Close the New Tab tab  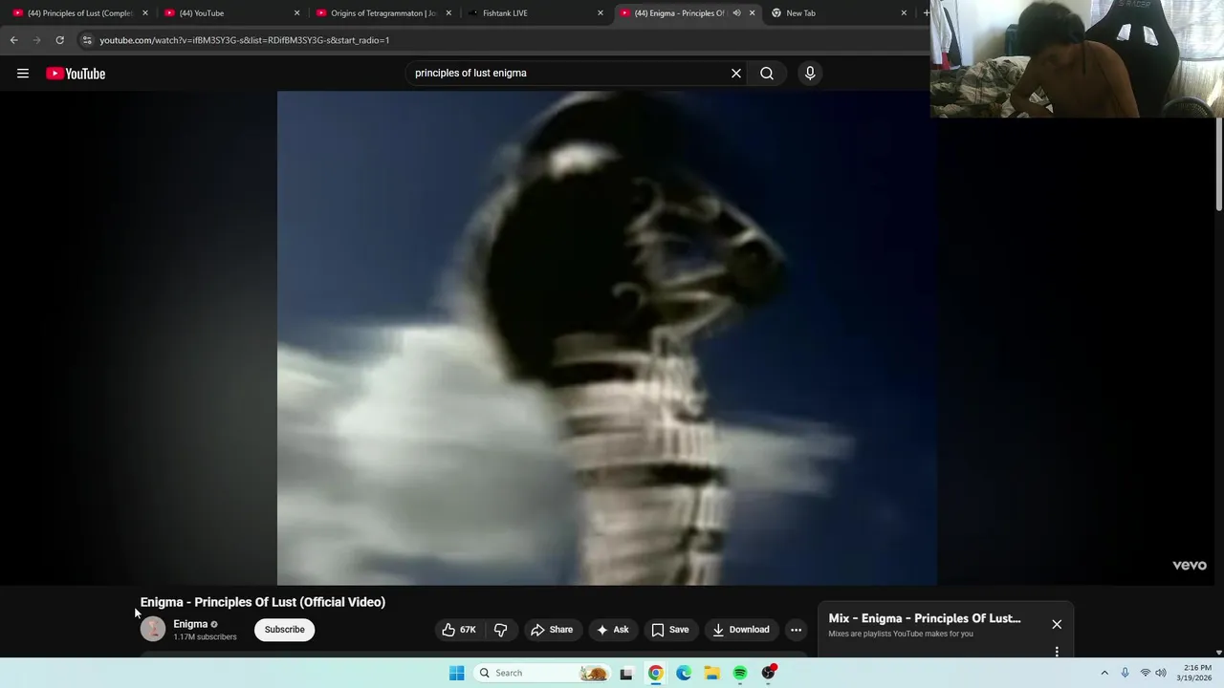(904, 13)
